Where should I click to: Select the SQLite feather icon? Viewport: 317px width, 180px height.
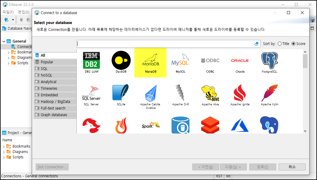point(121,95)
